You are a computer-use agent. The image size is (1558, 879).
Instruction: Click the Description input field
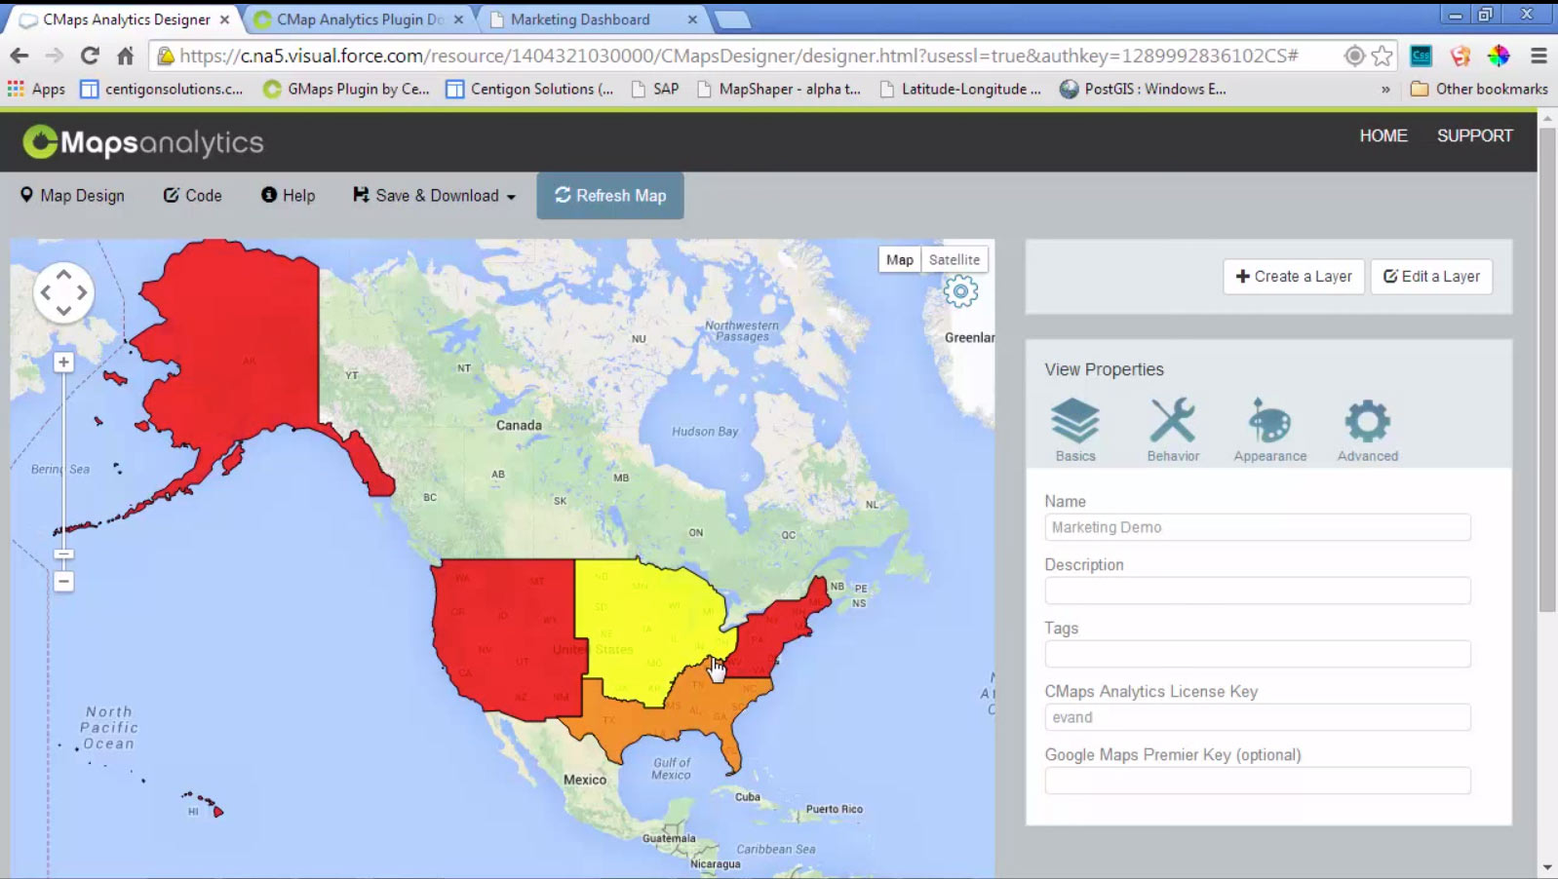pyautogui.click(x=1258, y=591)
